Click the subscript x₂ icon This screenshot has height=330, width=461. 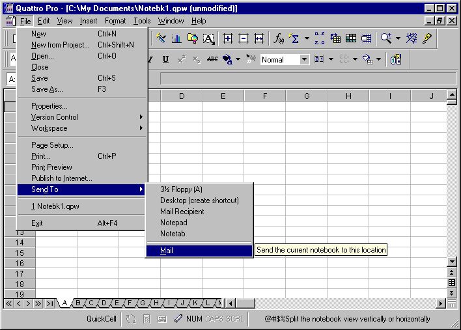[197, 60]
